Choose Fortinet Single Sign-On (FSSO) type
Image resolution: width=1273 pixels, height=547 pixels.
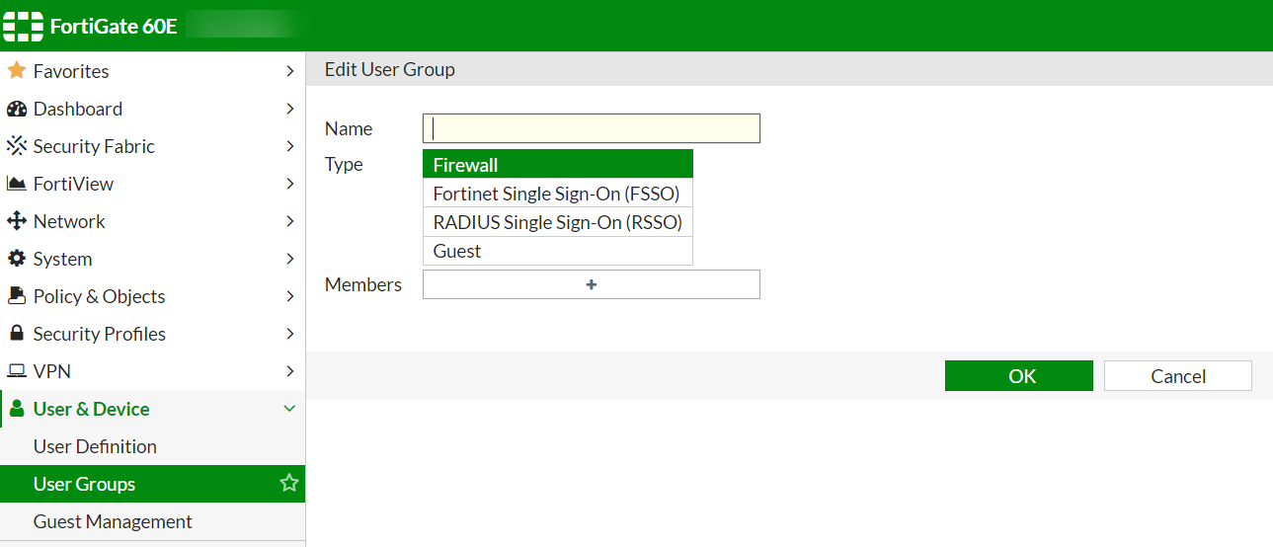pyautogui.click(x=558, y=194)
